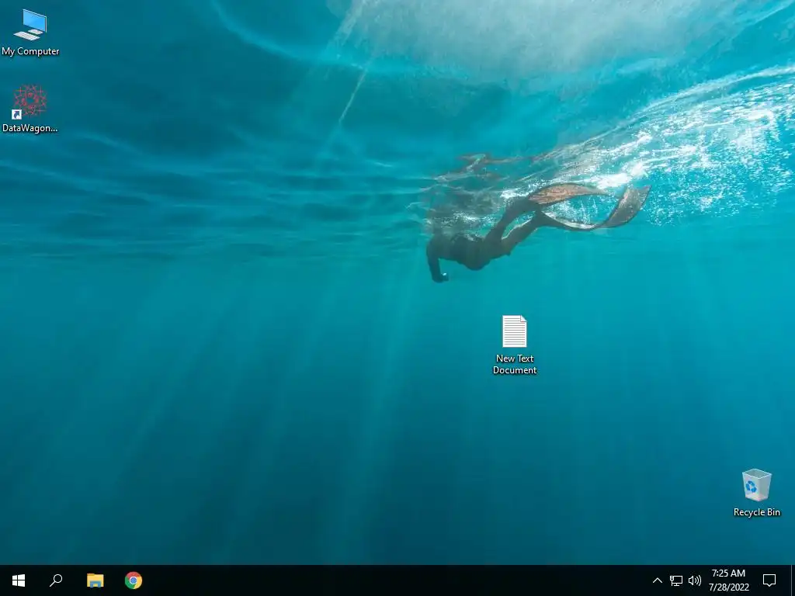The width and height of the screenshot is (795, 596).
Task: Launch Google Chrome from taskbar
Action: (134, 580)
